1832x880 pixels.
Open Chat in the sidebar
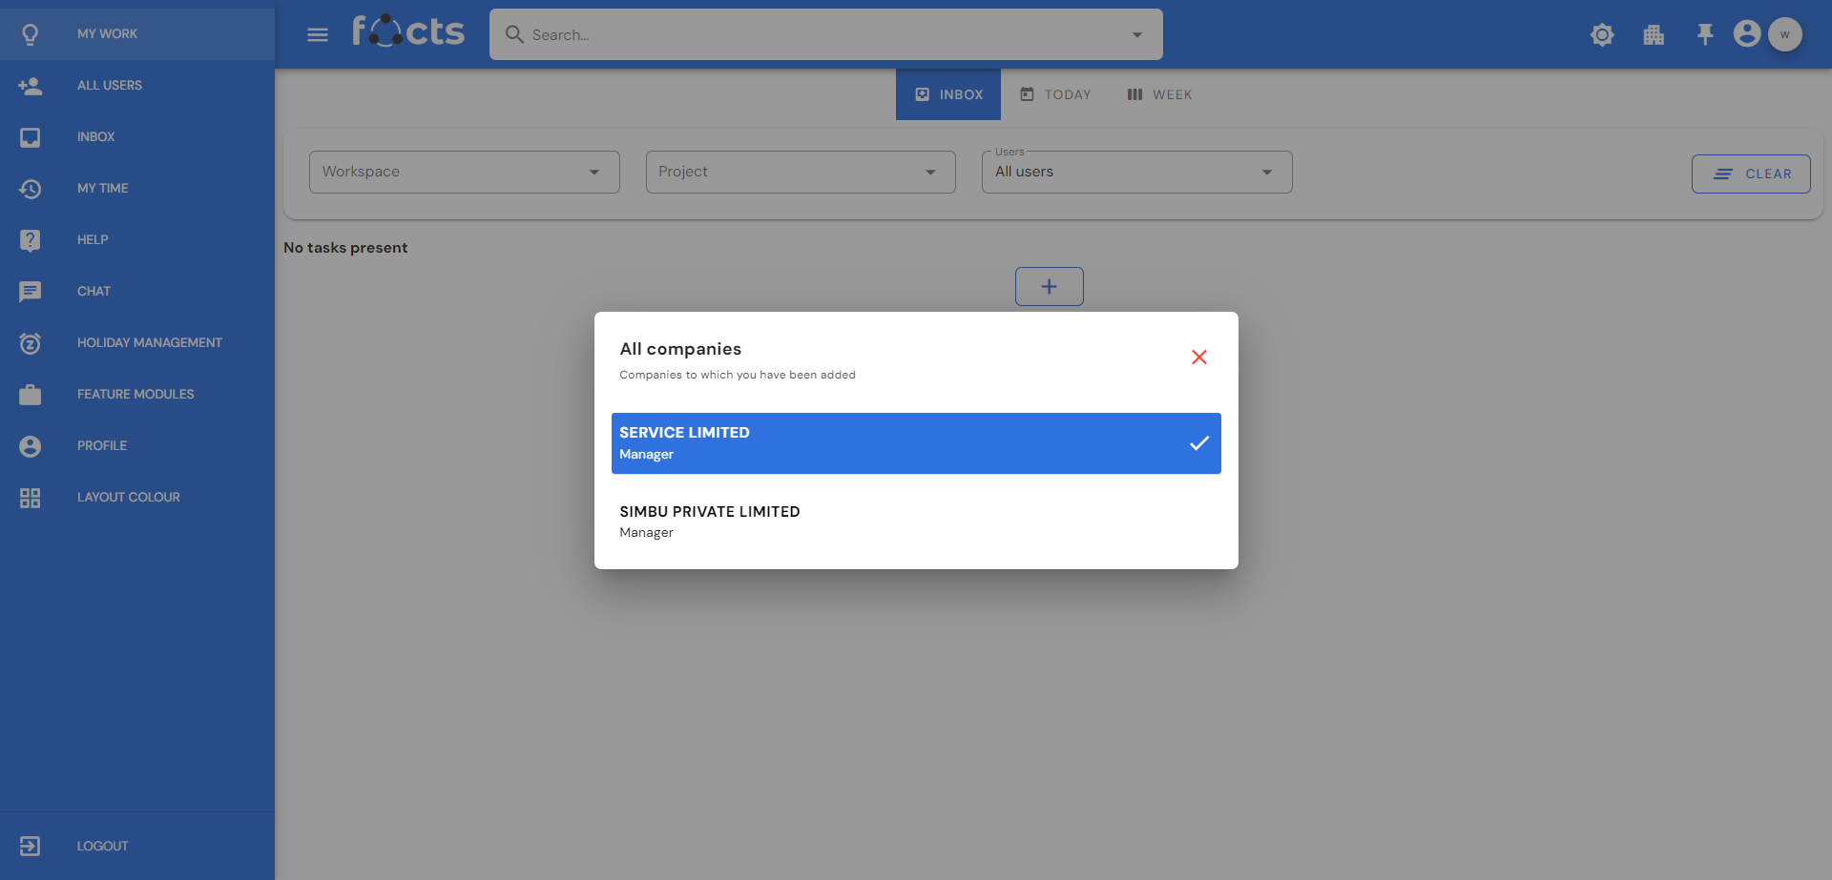click(94, 291)
